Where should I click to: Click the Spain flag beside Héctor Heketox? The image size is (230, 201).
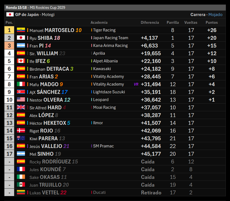click(x=21, y=123)
